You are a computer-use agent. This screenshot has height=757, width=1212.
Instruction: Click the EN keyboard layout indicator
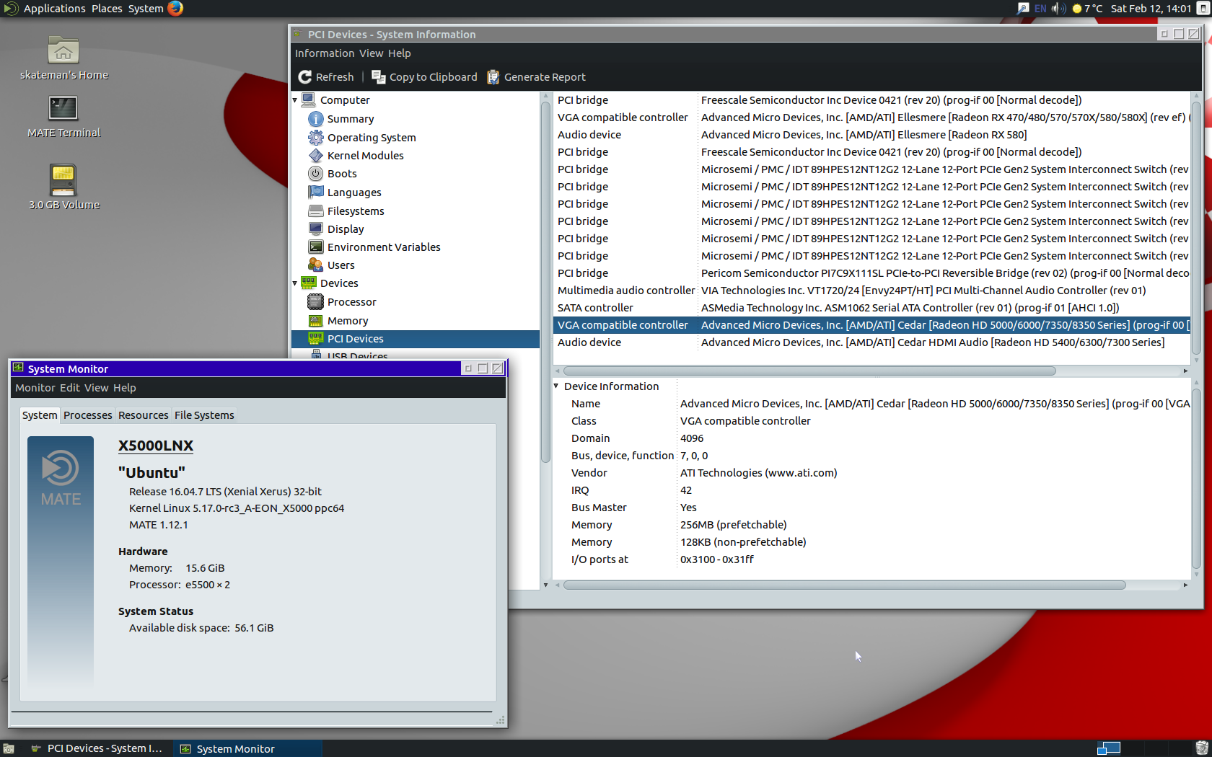[x=1040, y=9]
